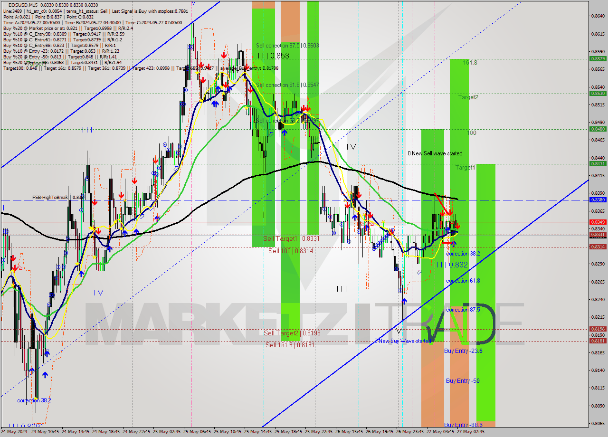608x437 pixels.
Task: Click the 'Buy Entry -88.6' label
Action: (x=463, y=425)
